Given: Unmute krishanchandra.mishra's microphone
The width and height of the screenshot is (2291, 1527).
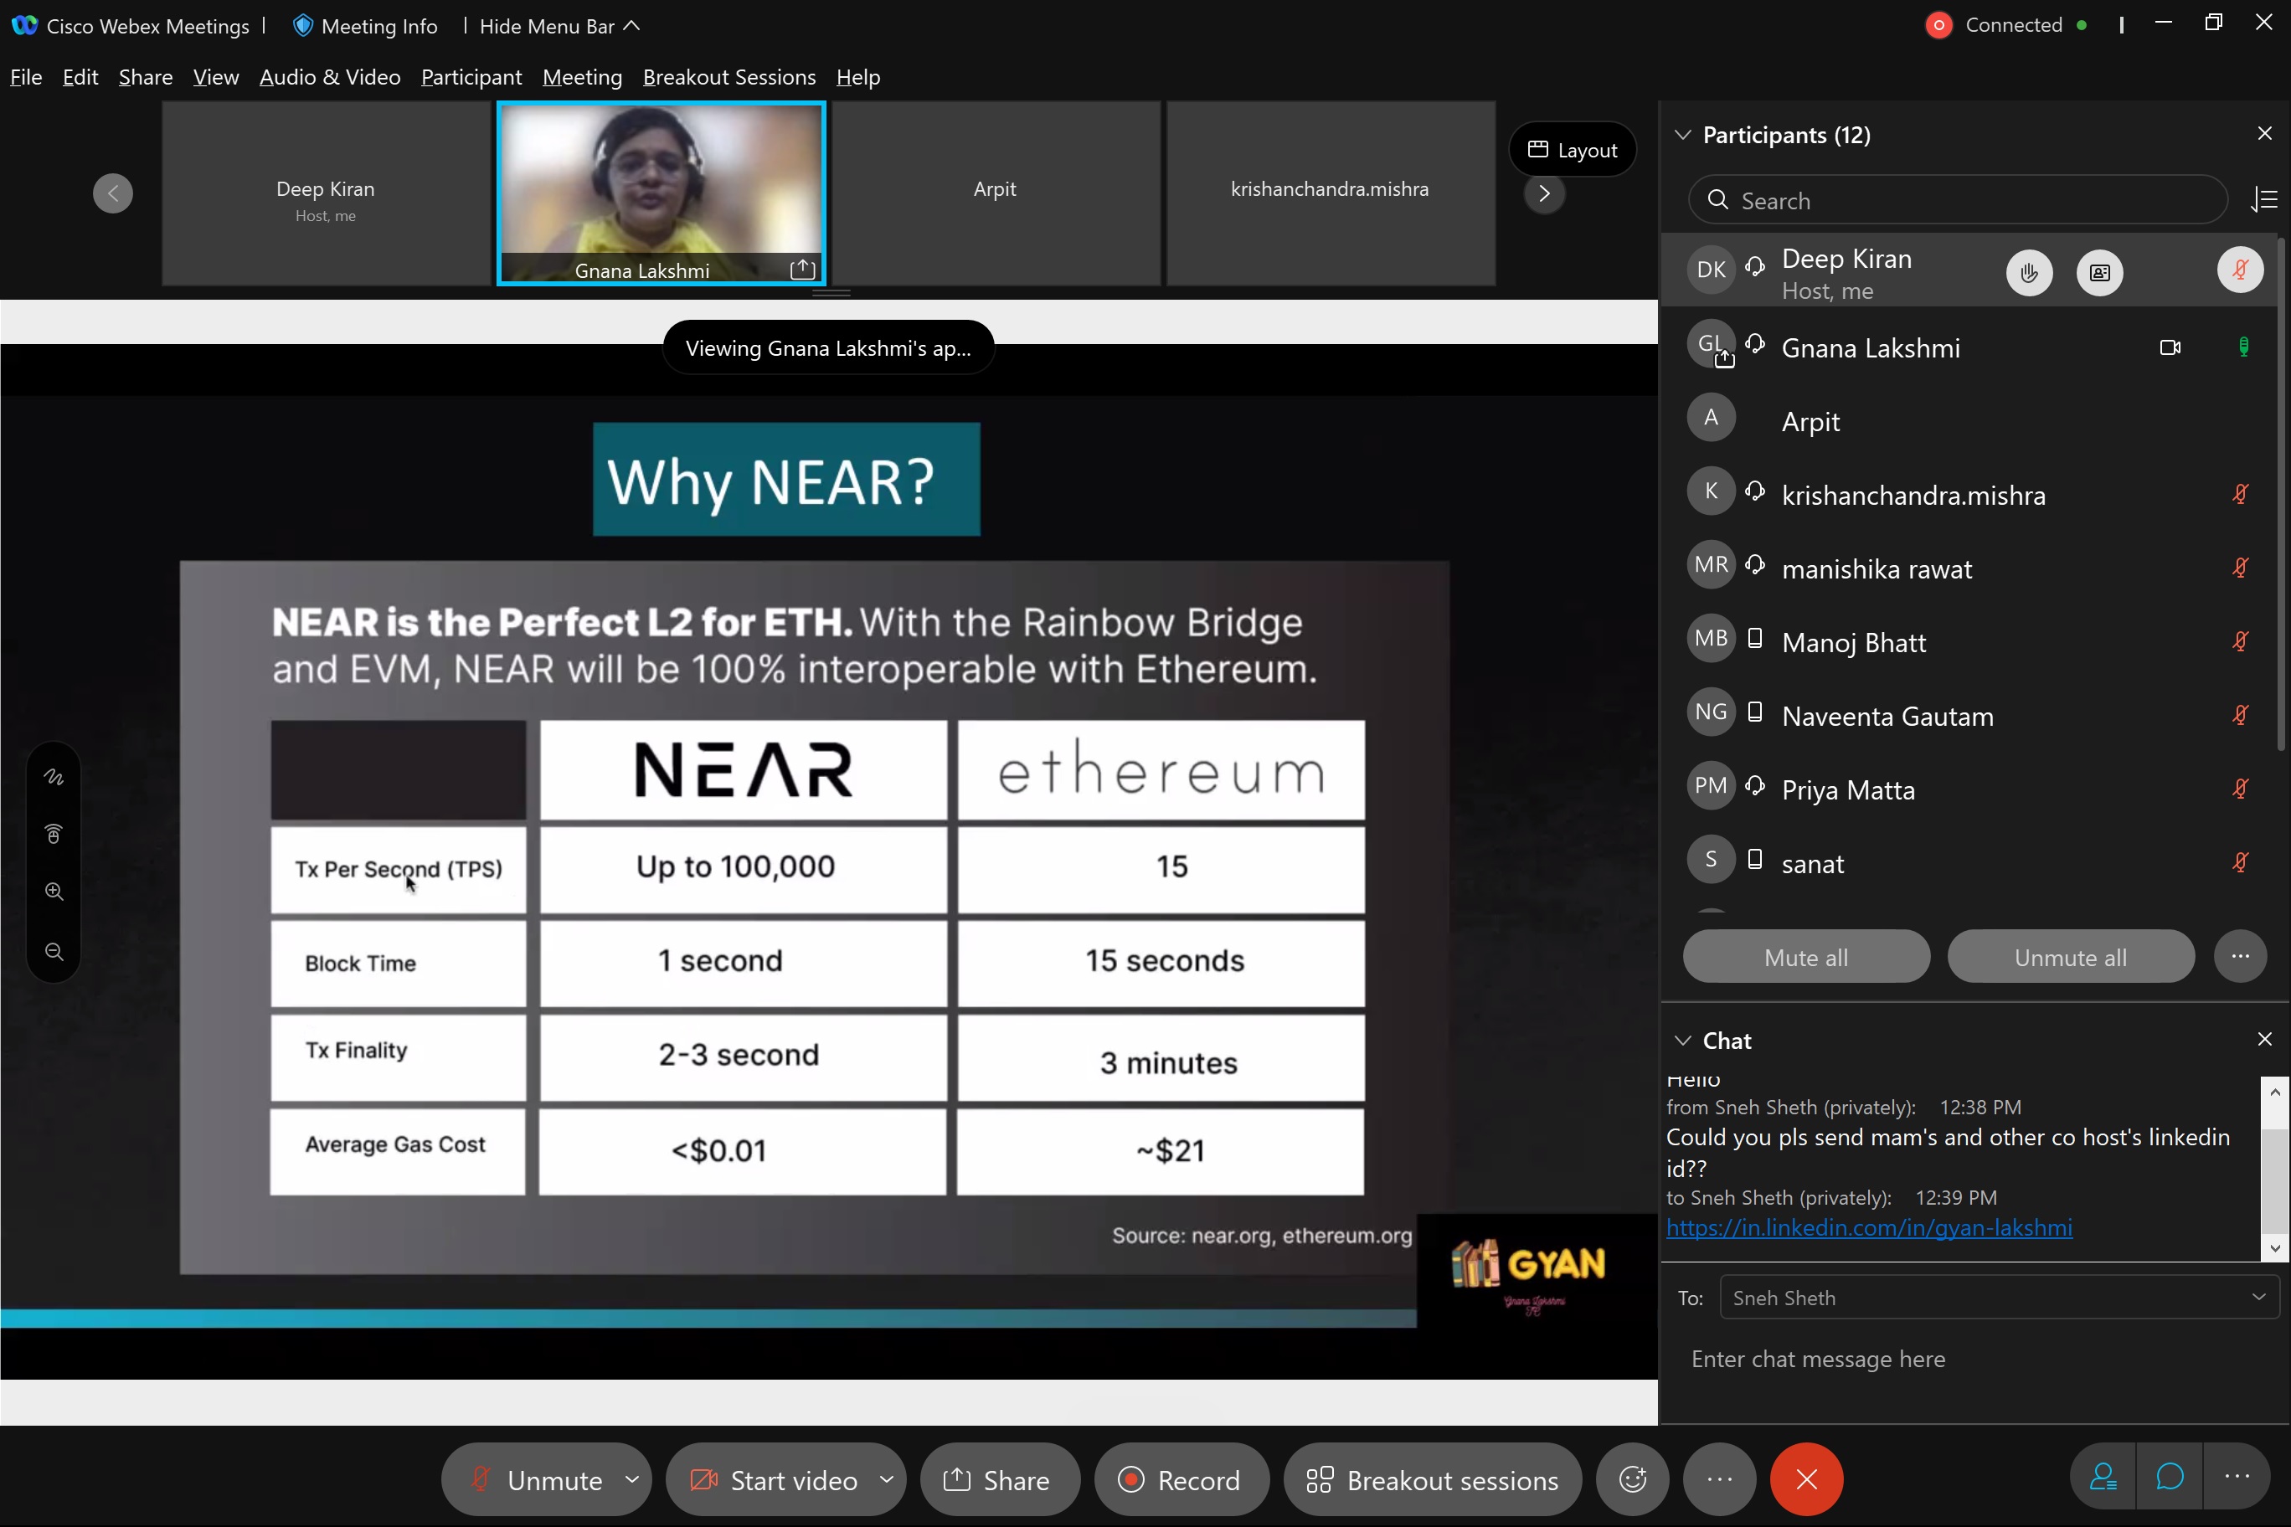Looking at the screenshot, I should [2241, 495].
